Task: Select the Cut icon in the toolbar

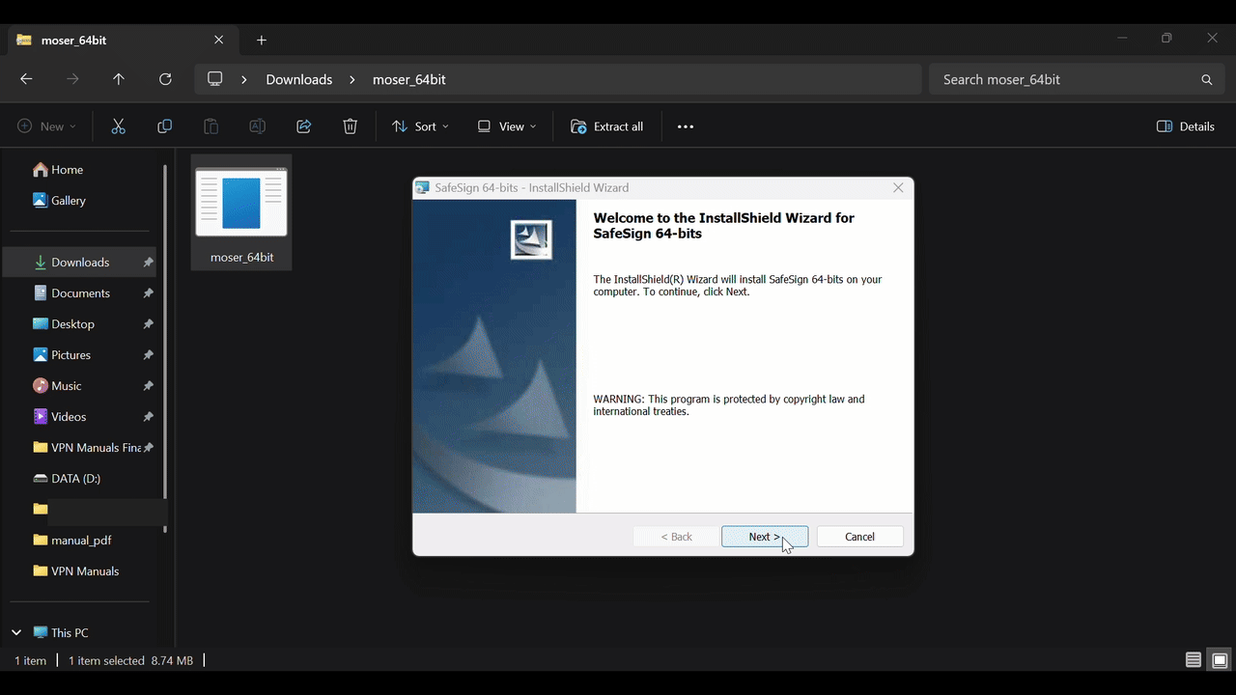Action: (x=118, y=126)
